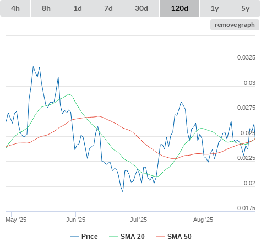Click the green SMA 20 line marker
The width and height of the screenshot is (261, 251).
click(113, 237)
